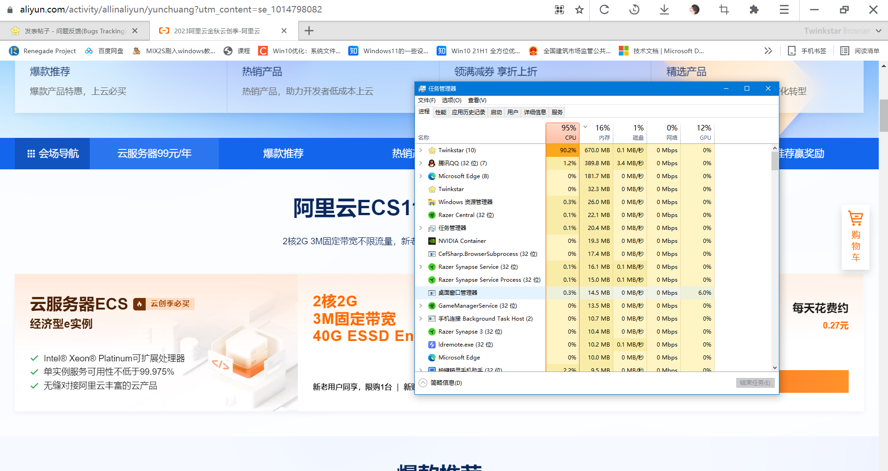Expand GameManagerService process group
Viewport: 888px width, 471px height.
(x=421, y=306)
